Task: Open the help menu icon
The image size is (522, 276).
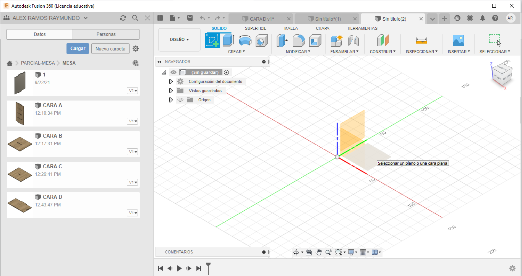Action: click(x=495, y=18)
